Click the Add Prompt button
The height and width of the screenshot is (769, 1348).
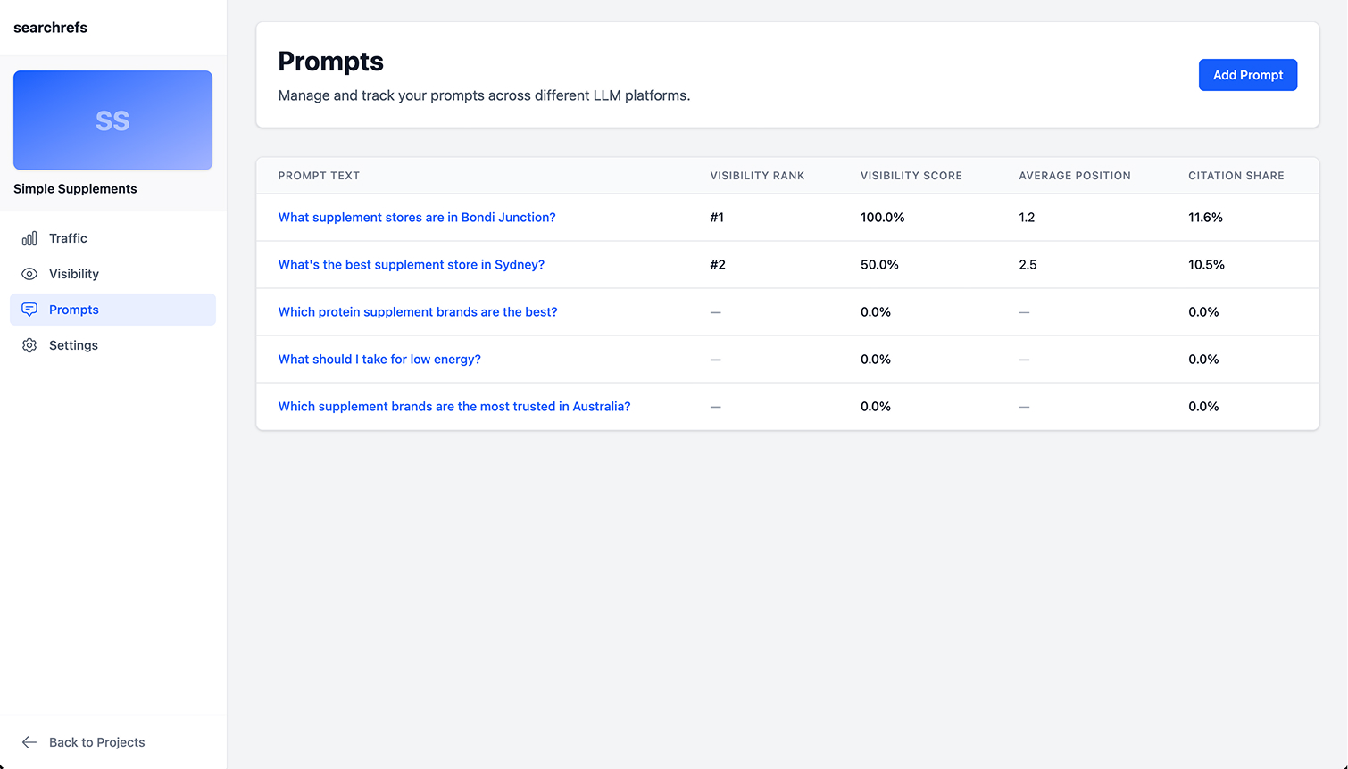[x=1247, y=75]
